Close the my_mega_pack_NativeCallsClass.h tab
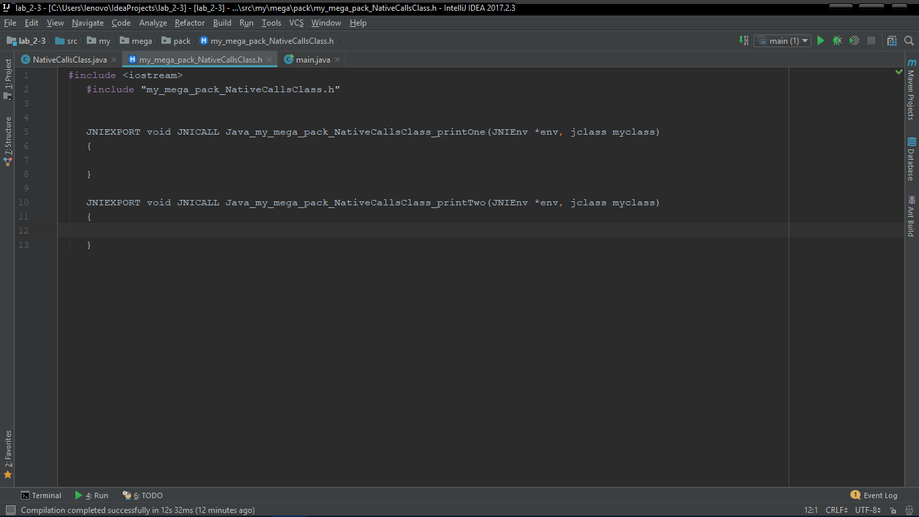 click(x=270, y=60)
